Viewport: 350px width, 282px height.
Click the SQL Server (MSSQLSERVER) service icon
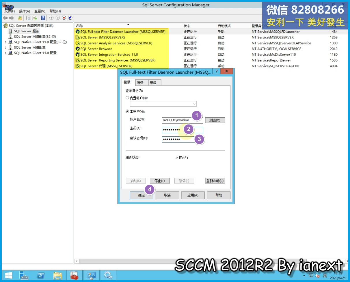(x=77, y=37)
